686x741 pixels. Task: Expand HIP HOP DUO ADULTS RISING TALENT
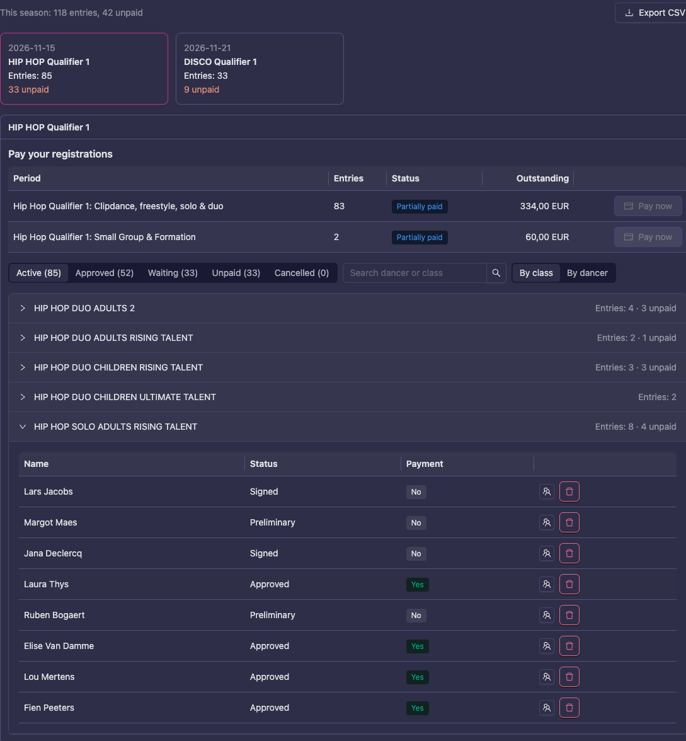click(x=347, y=338)
